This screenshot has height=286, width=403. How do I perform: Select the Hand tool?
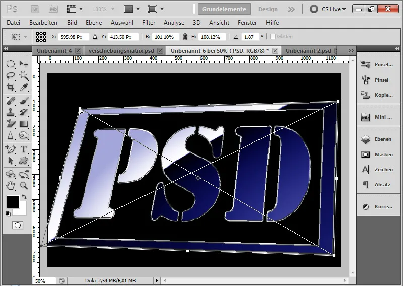pos(10,185)
